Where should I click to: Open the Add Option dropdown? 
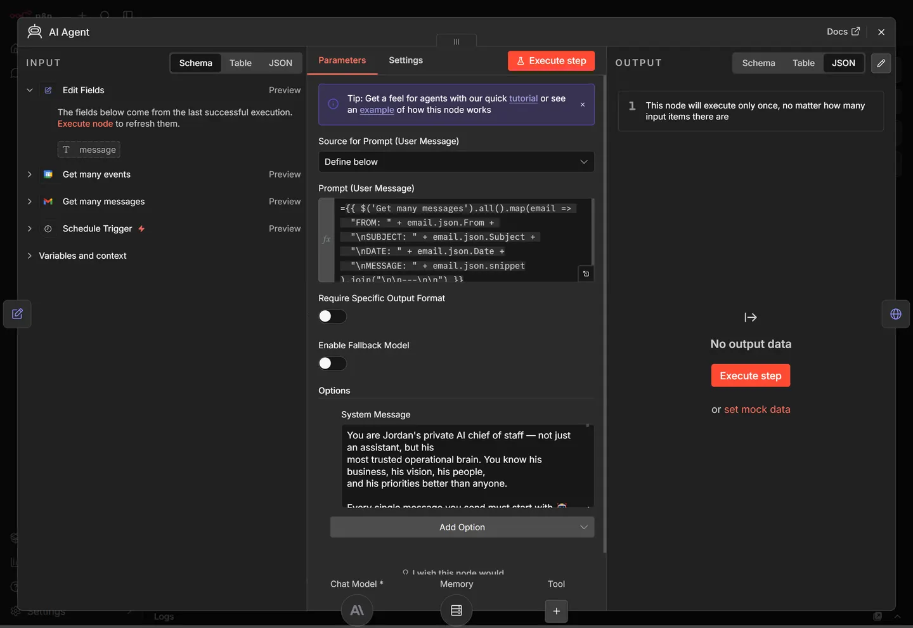462,527
